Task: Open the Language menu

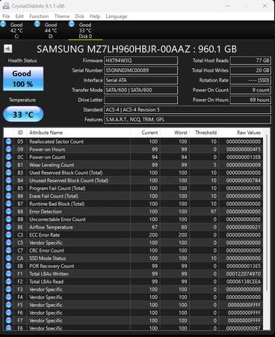Action: (117, 16)
